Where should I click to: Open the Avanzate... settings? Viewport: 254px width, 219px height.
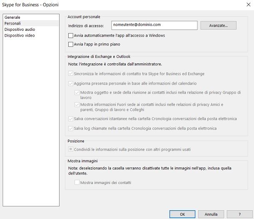218,25
